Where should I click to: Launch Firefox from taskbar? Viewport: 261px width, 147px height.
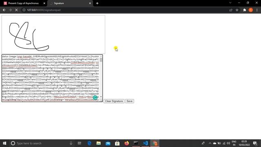126,143
